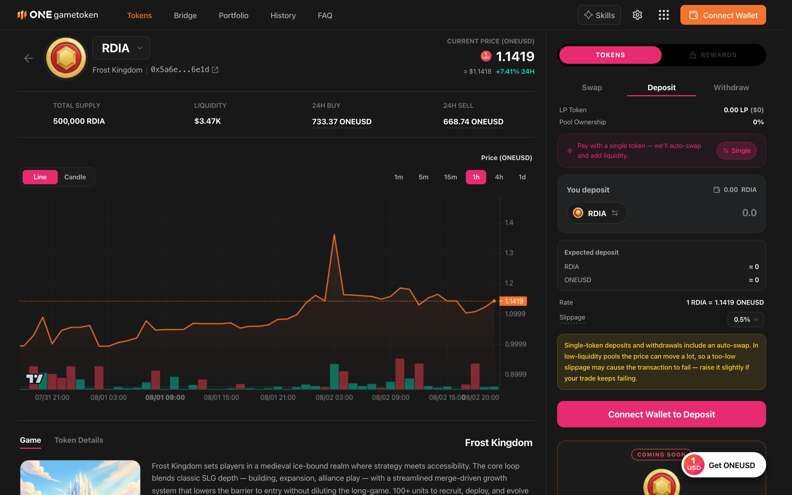The height and width of the screenshot is (495, 792).
Task: Open the FAQ page
Action: point(325,15)
